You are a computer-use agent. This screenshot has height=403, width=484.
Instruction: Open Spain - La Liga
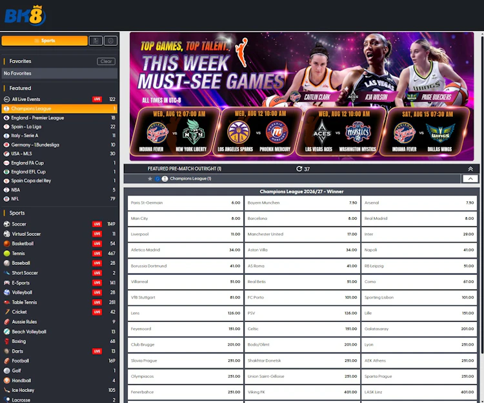tap(59, 127)
